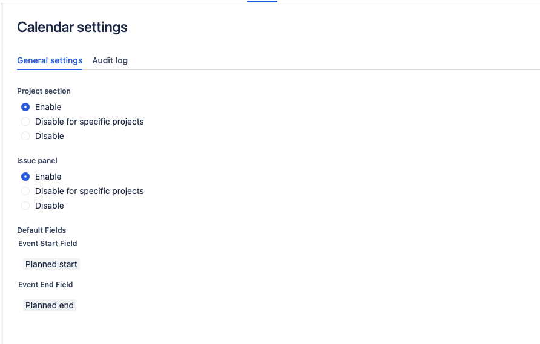
Task: Select Enable radio under Project section
Action: (x=25, y=107)
